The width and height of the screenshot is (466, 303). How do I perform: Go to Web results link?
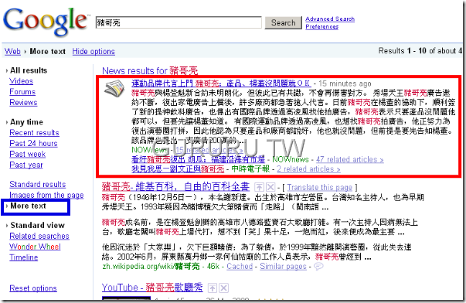click(12, 52)
